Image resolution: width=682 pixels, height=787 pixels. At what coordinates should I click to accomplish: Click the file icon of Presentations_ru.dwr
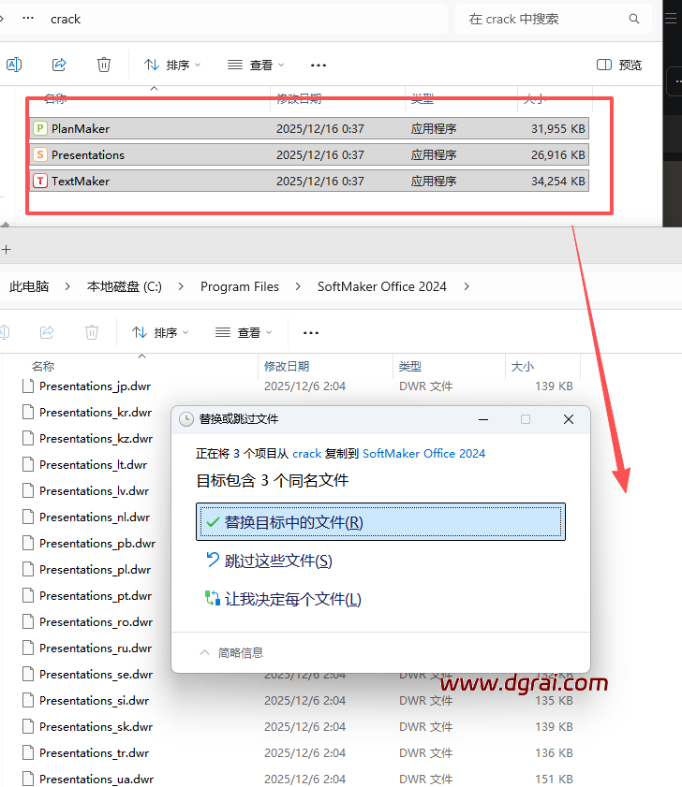coord(28,648)
